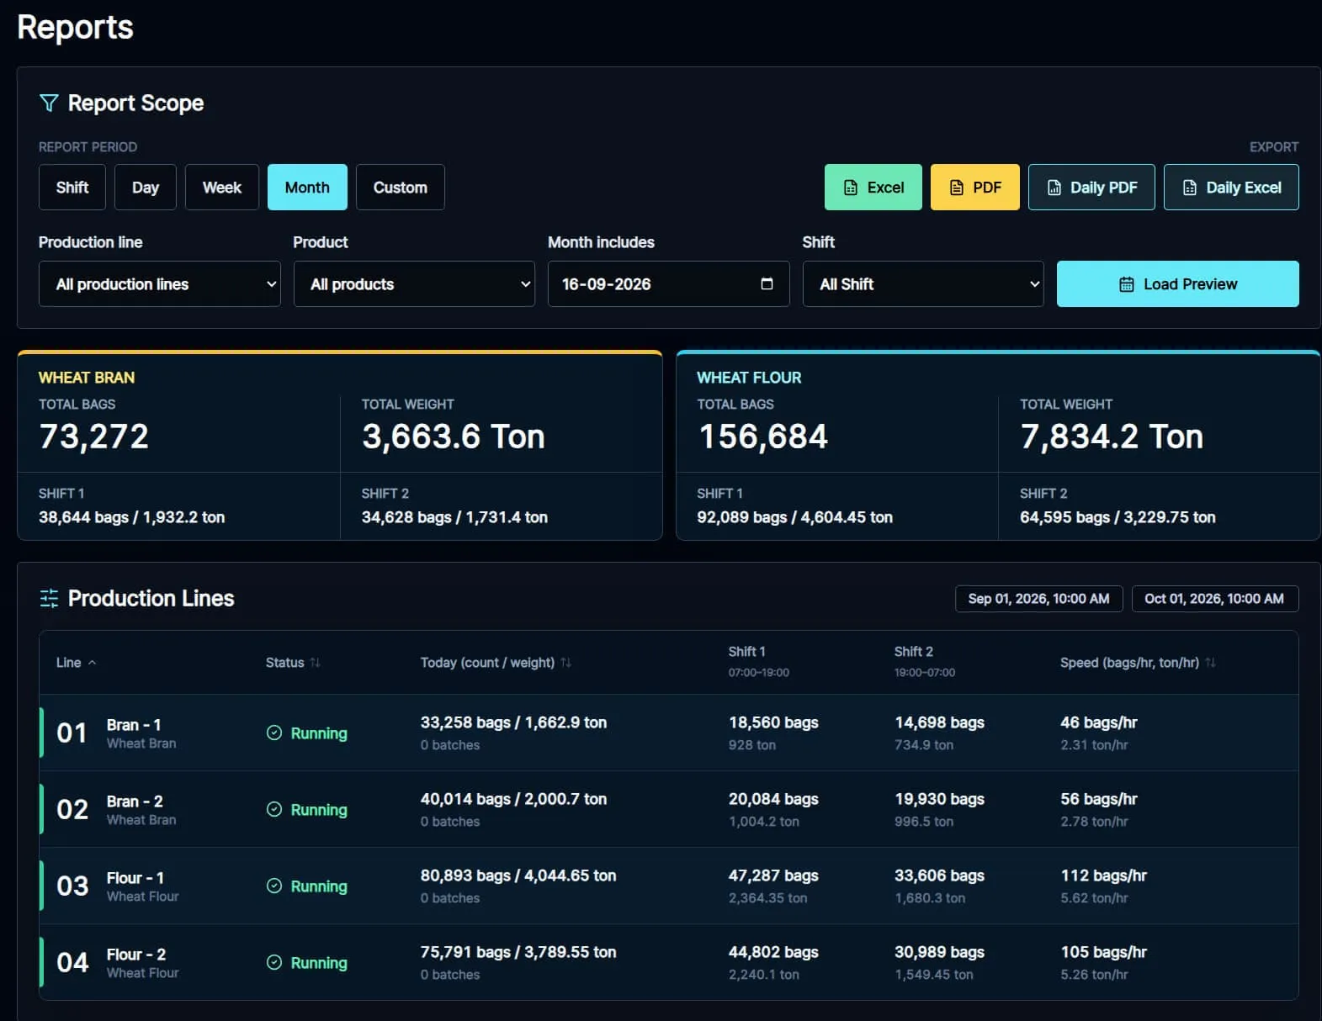Click the Running check icon for Bran - 2
The image size is (1322, 1021).
(x=274, y=809)
